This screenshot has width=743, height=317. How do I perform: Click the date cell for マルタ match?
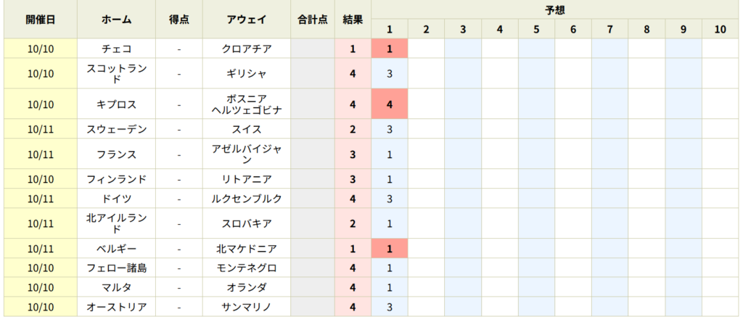(40, 287)
